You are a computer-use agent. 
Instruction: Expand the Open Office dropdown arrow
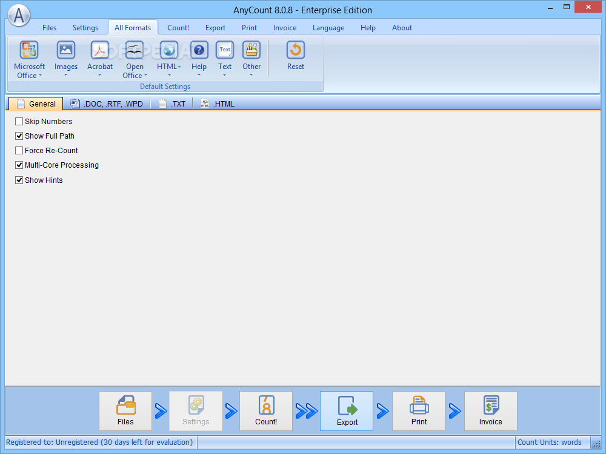[145, 75]
